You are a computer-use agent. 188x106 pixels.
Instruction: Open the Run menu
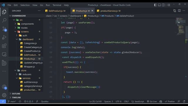48,5
